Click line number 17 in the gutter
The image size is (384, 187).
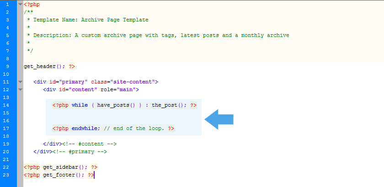pos(6,128)
